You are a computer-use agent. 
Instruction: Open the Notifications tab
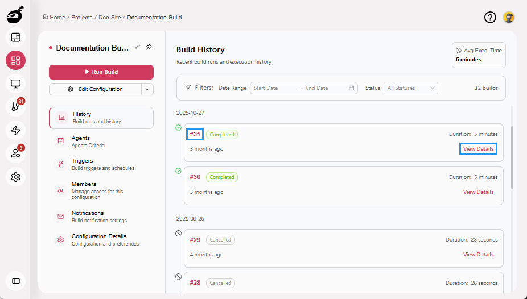pyautogui.click(x=101, y=217)
